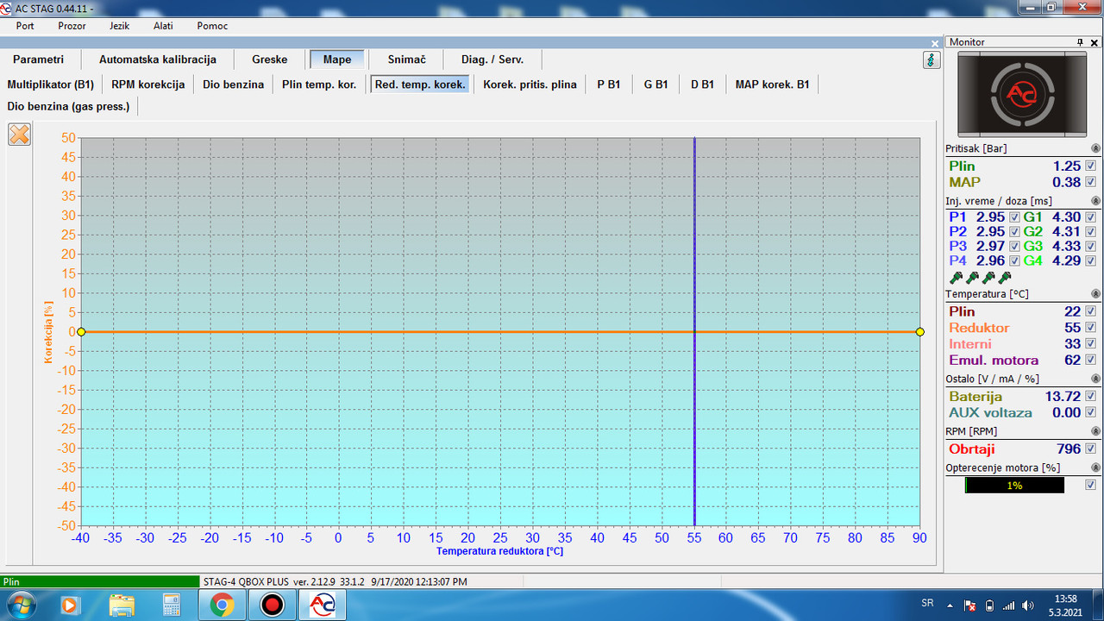The width and height of the screenshot is (1104, 621).
Task: Collapse the RPM [RPM] section
Action: [1096, 430]
